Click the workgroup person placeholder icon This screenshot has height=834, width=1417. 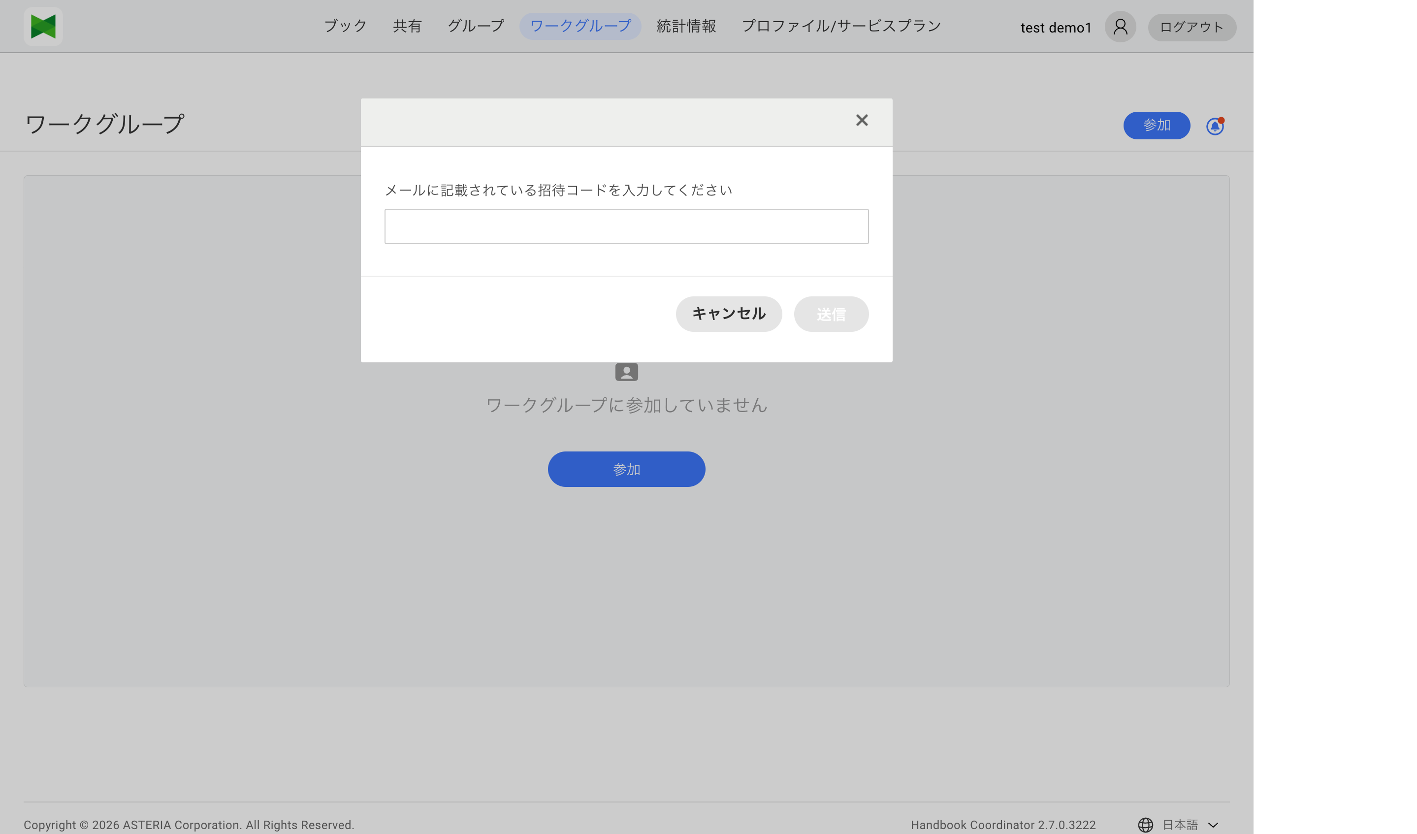pos(626,372)
